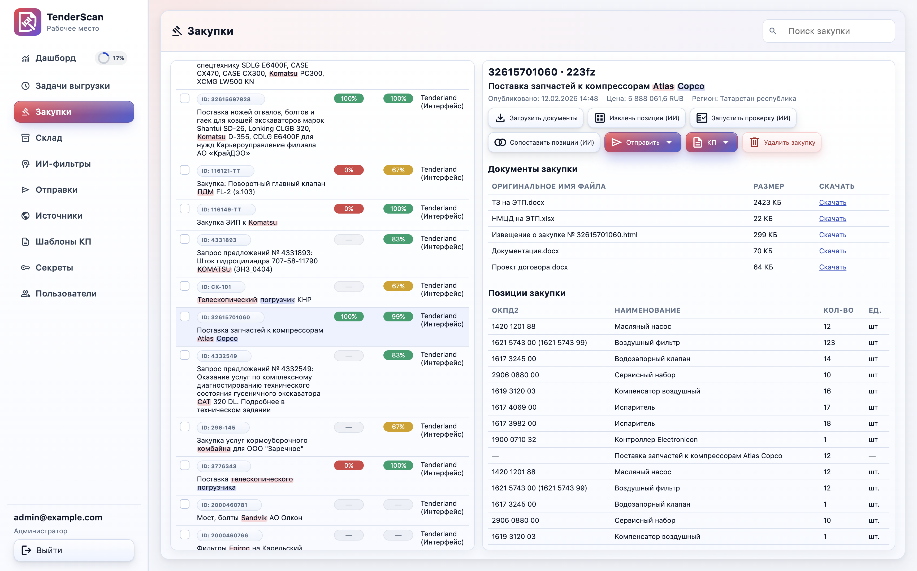This screenshot has width=917, height=571.
Task: Open the КП dropdown arrow
Action: coord(726,142)
